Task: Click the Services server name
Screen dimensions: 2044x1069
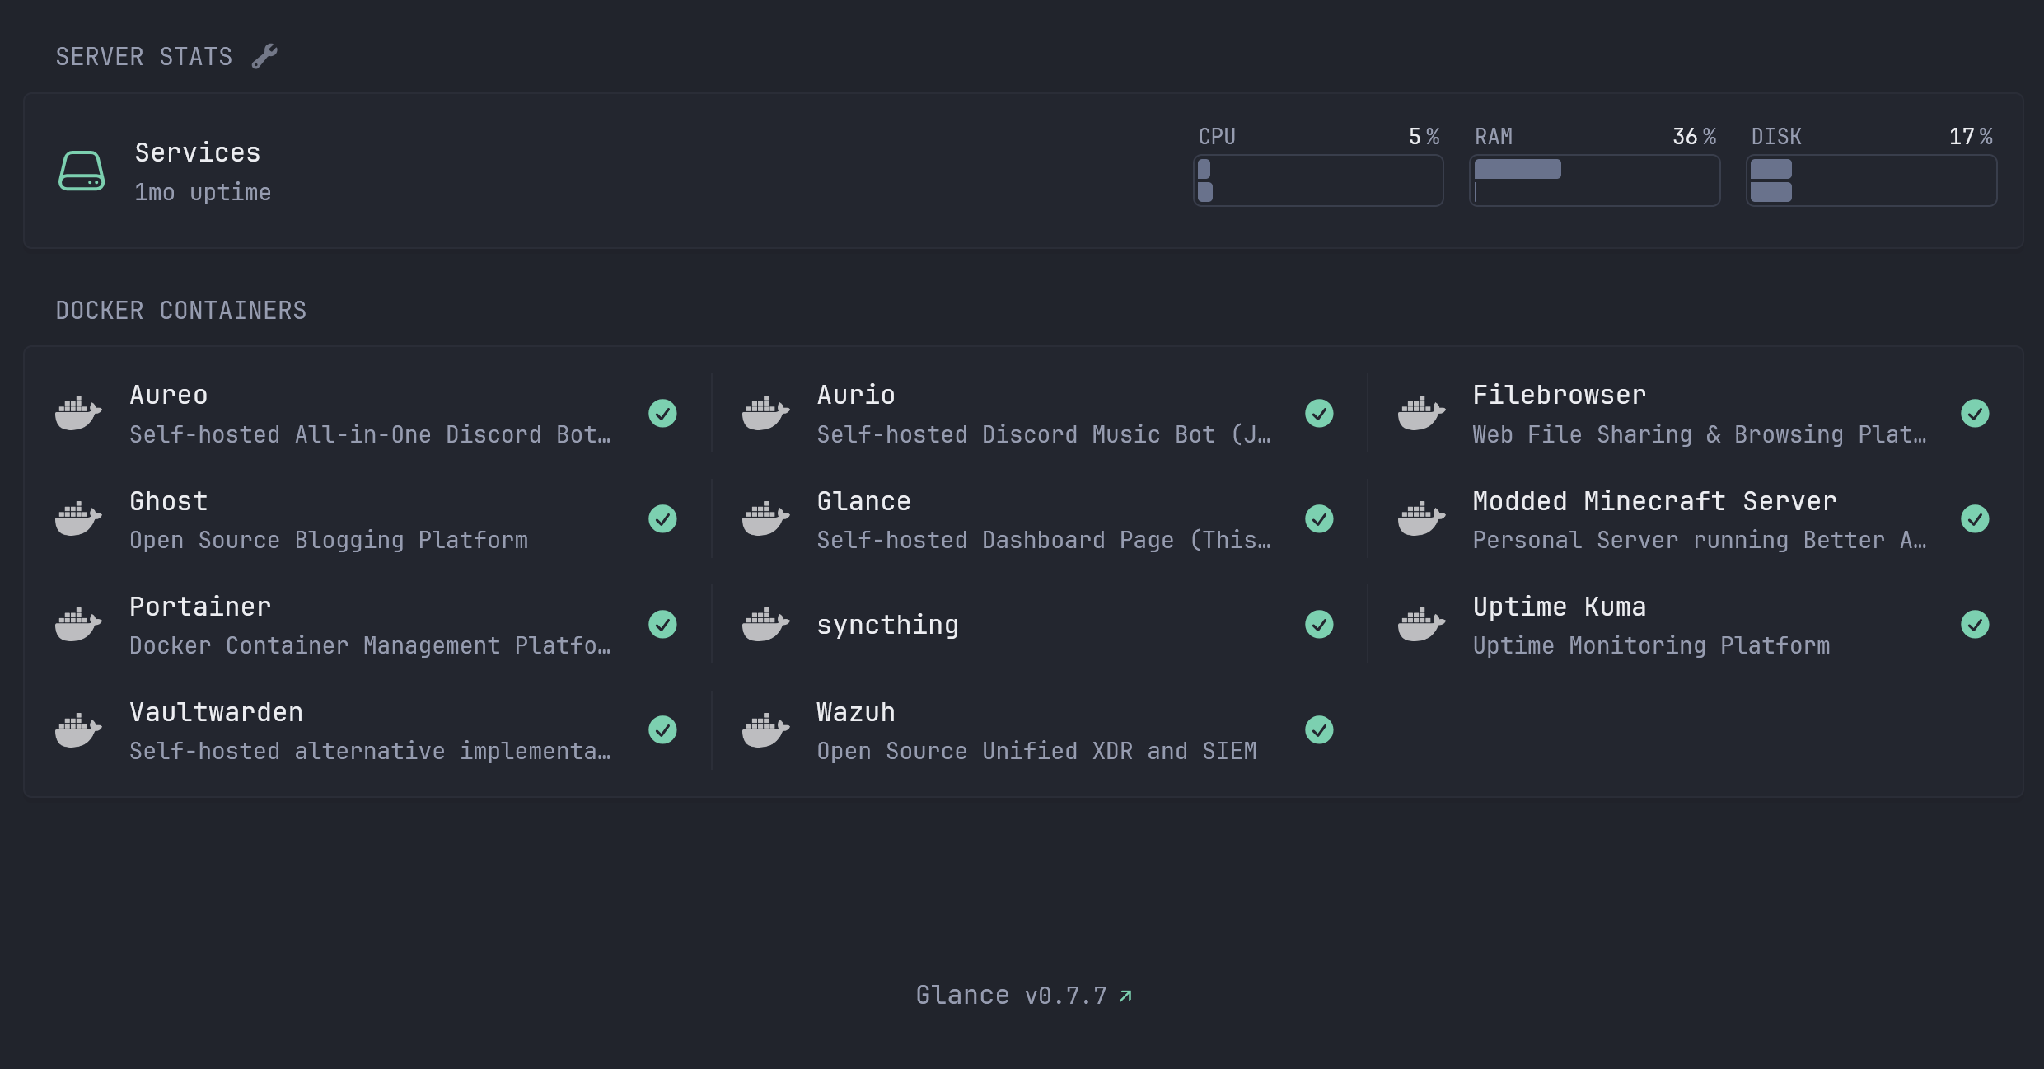Action: coord(198,152)
